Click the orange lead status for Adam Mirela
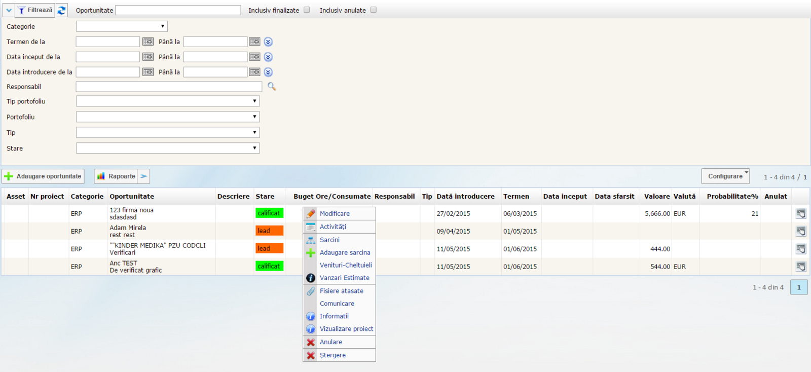 [x=269, y=231]
